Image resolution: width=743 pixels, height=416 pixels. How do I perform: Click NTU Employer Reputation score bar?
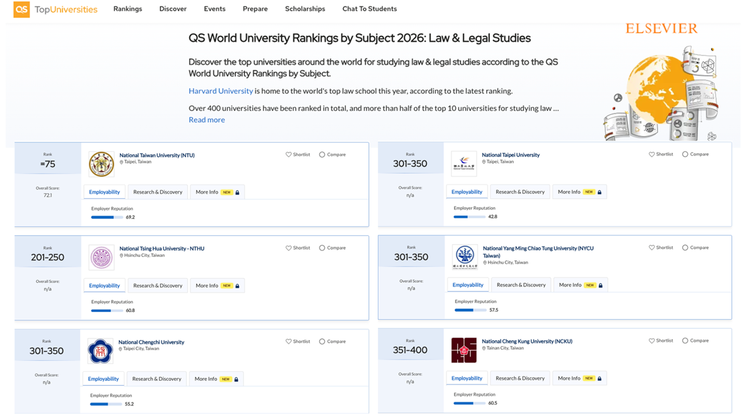(x=107, y=217)
